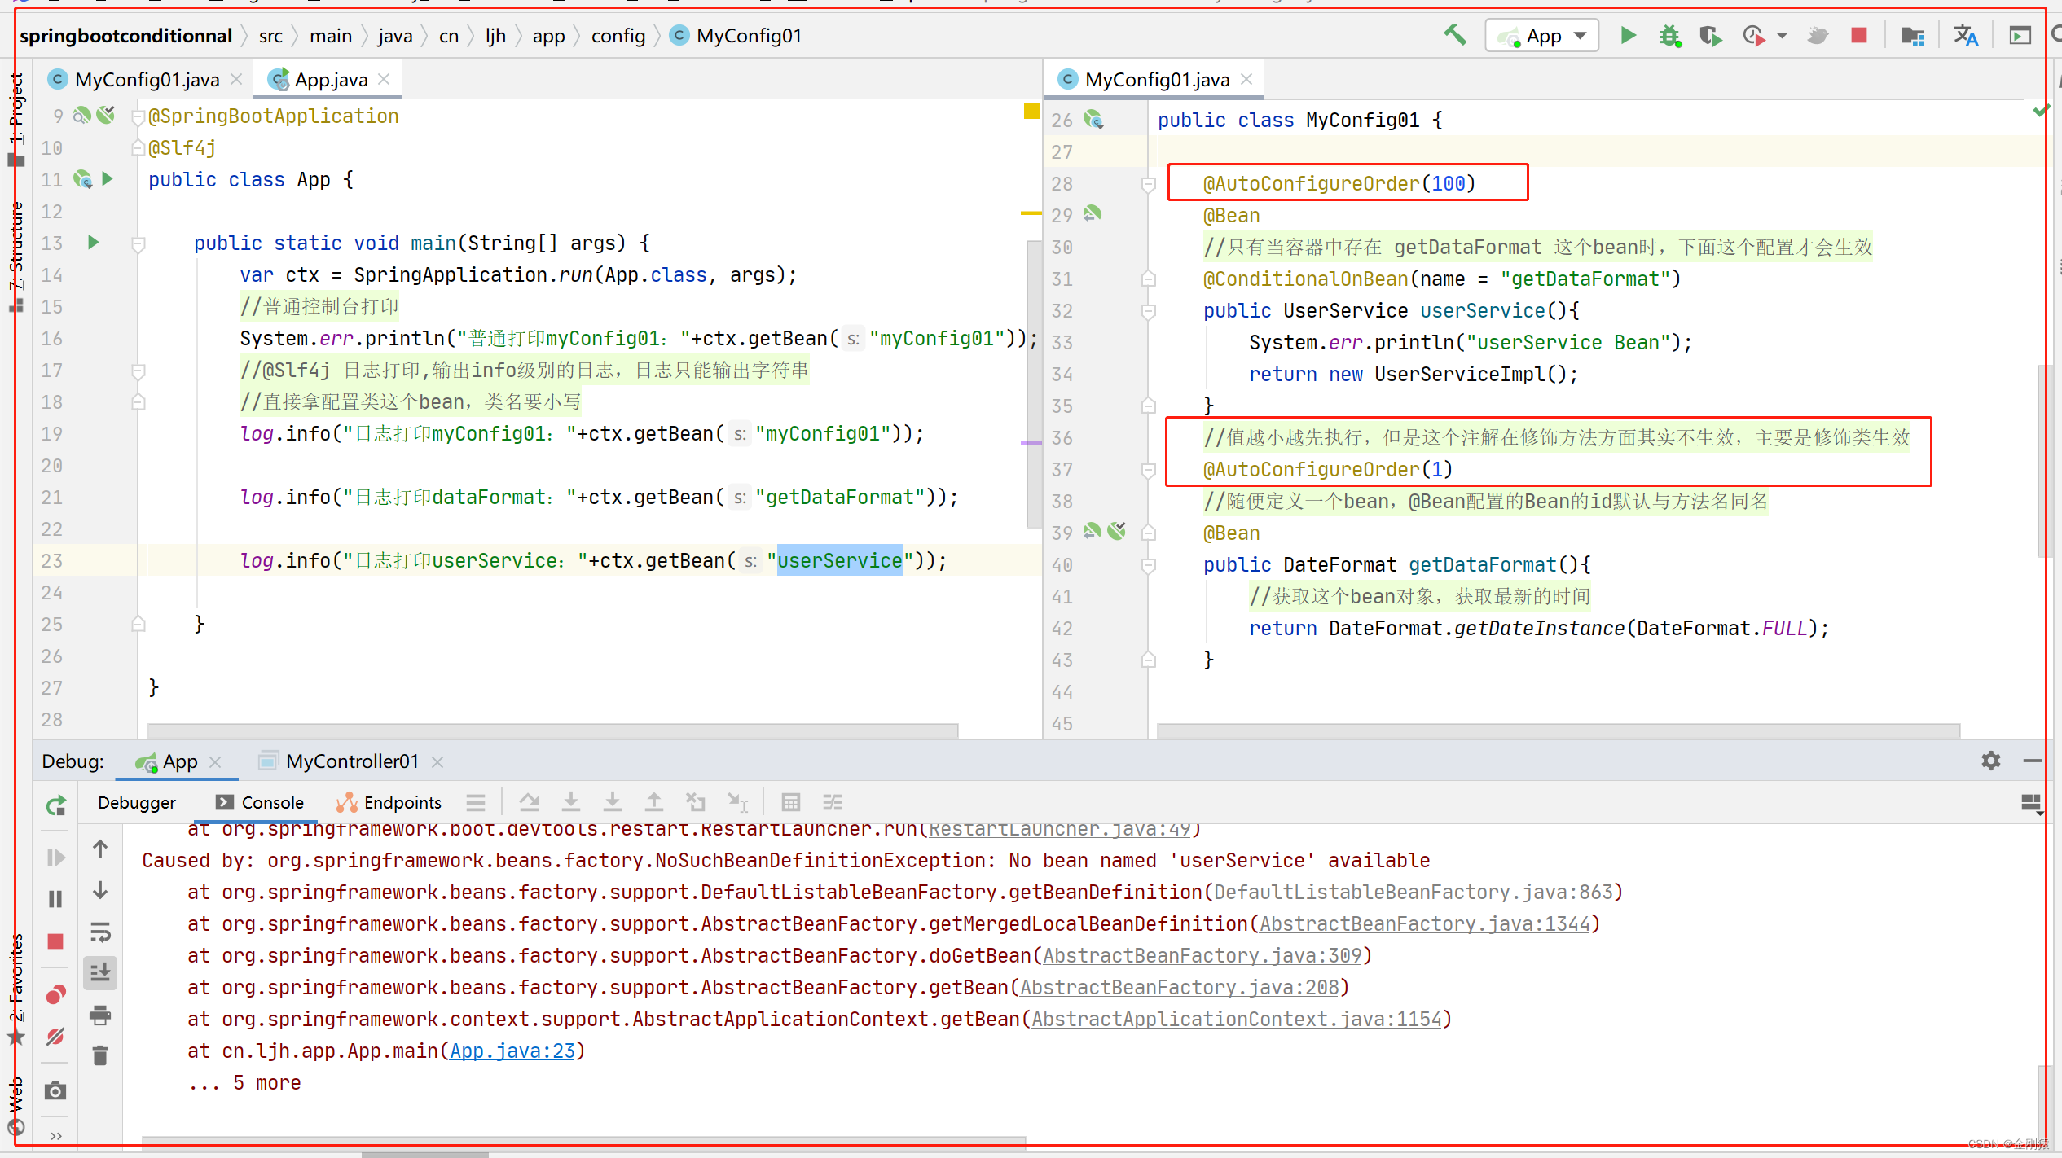Clear console with the trash icon
This screenshot has width=2062, height=1158.
click(x=100, y=1056)
